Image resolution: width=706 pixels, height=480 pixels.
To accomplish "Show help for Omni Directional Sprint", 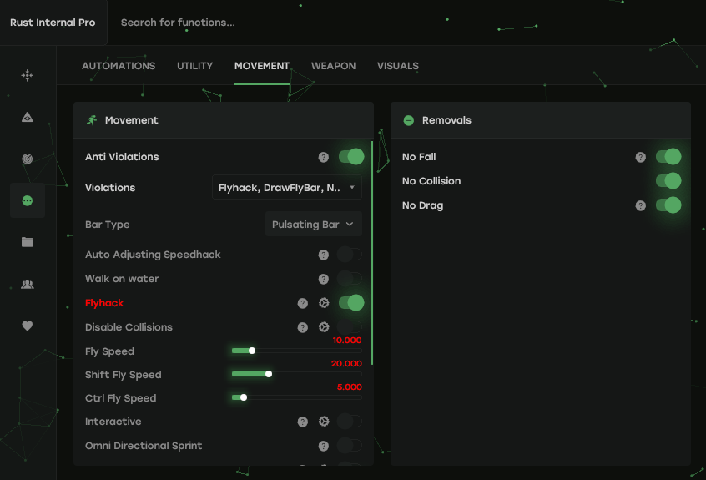I will pos(323,447).
